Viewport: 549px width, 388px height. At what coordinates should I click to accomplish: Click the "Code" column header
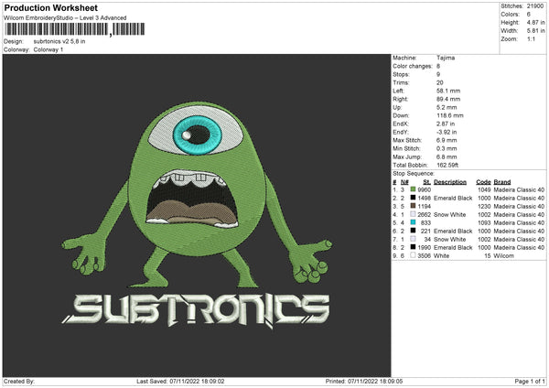[483, 182]
